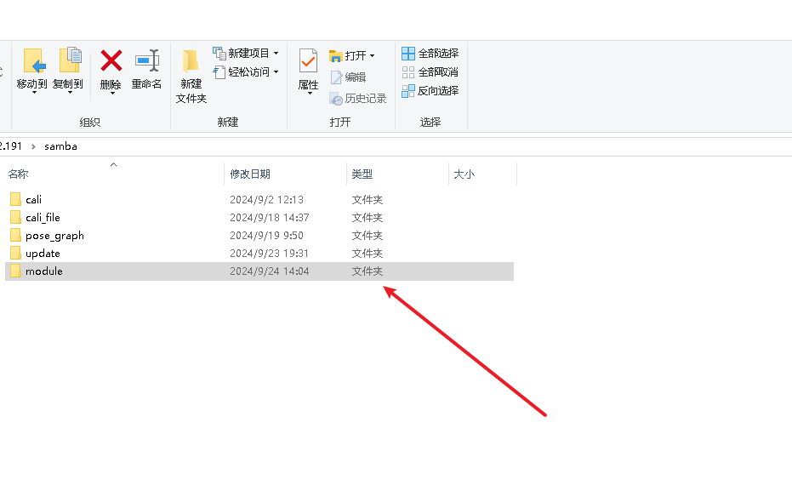Open the Copy to (复制到) dropdown arrow
This screenshot has height=485, width=792.
click(x=71, y=93)
